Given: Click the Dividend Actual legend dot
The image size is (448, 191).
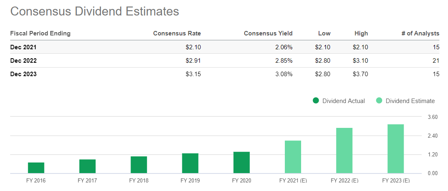Looking at the screenshot, I should [x=316, y=101].
